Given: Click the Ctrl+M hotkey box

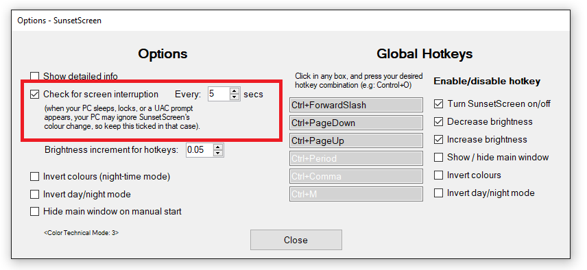Looking at the screenshot, I should 356,195.
